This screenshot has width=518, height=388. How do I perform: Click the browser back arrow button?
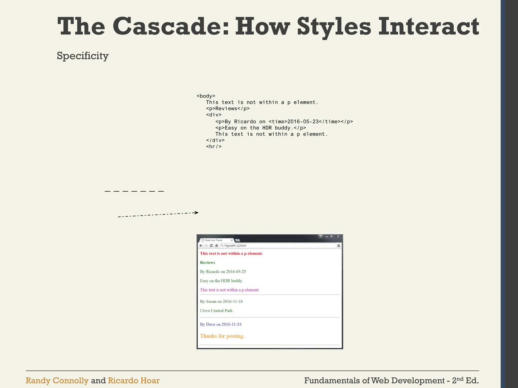point(201,246)
